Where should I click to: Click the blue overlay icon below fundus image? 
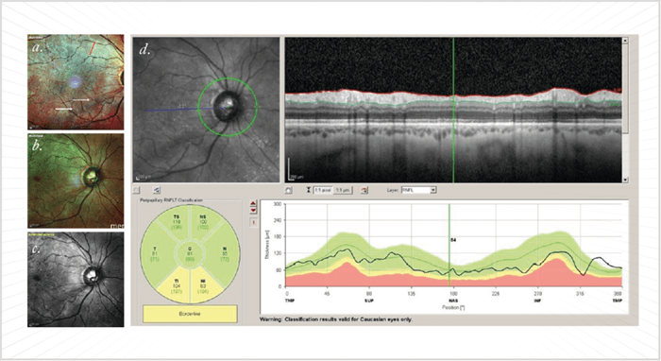pos(157,190)
